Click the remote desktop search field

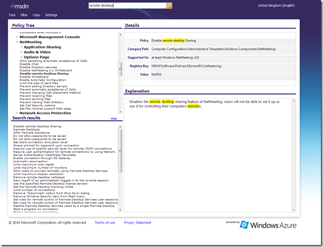click(128, 6)
